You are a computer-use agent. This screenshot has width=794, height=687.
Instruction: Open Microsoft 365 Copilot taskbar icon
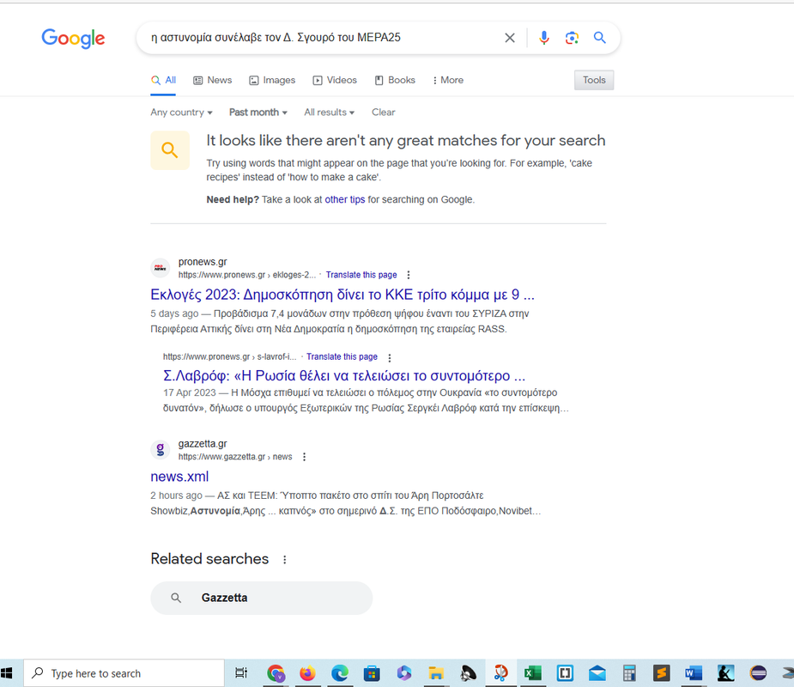click(x=404, y=673)
